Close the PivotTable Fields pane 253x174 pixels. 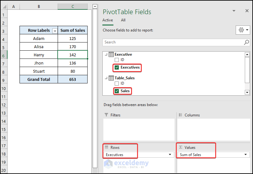point(247,11)
